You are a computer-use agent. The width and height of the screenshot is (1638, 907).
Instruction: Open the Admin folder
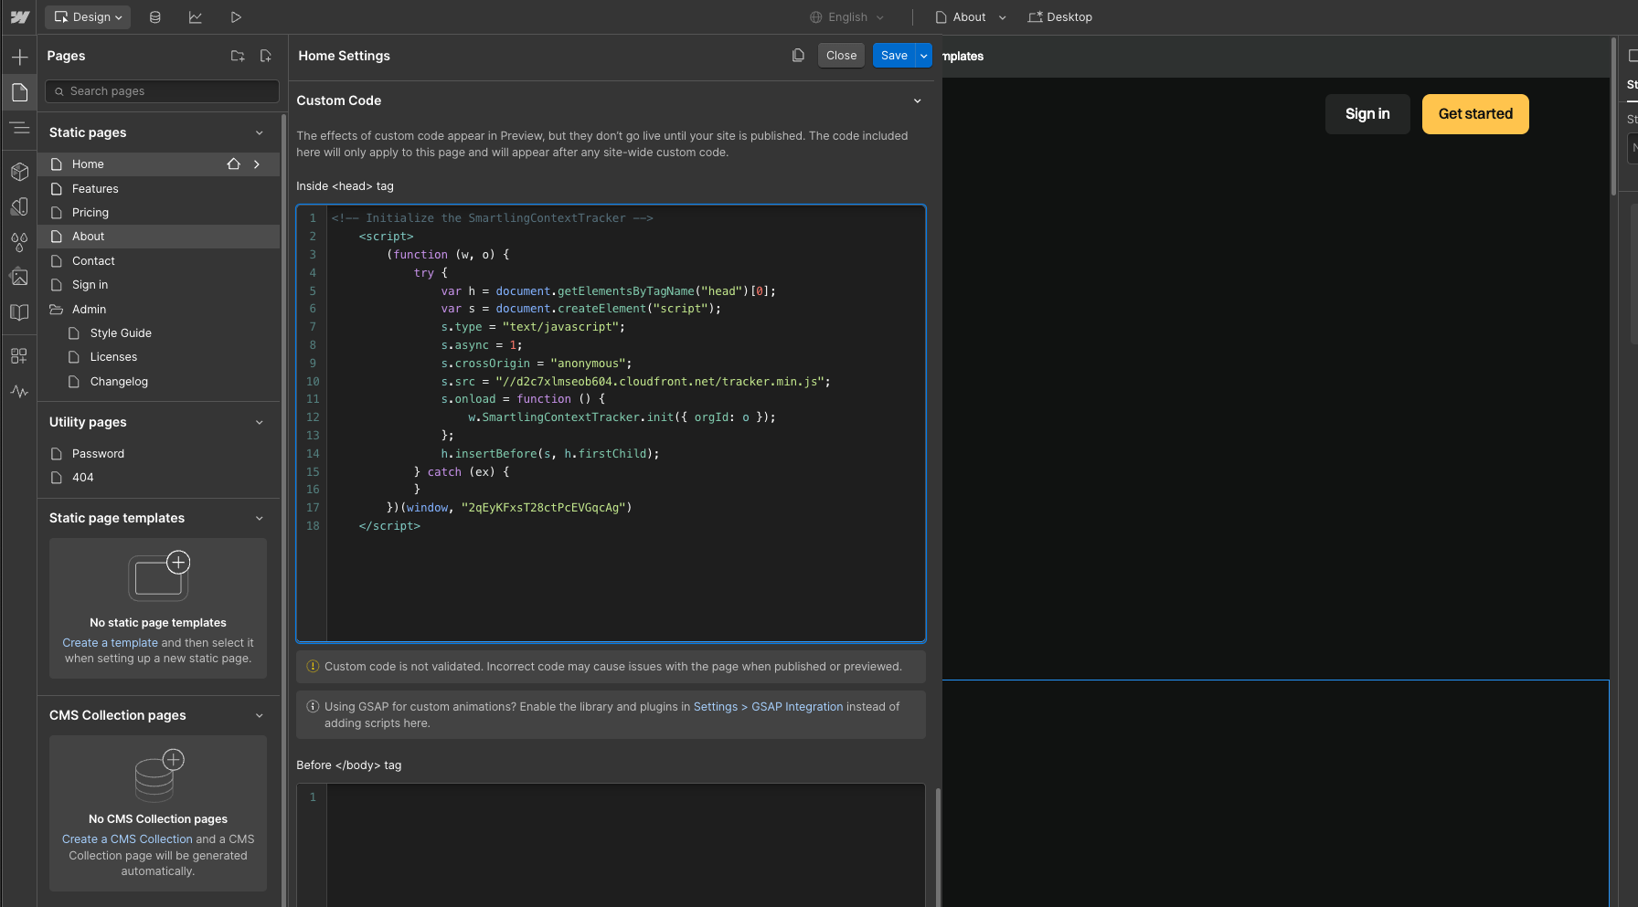[x=159, y=310]
